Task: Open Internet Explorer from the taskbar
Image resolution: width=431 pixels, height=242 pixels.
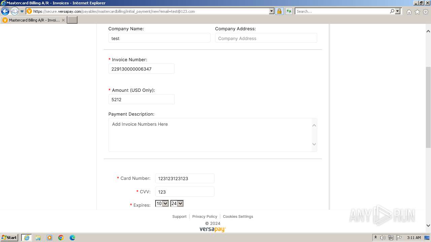Action: click(x=26, y=238)
